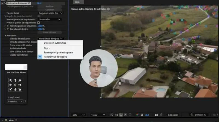Switch to the dron composition tab
Image resolution: width=219 pixels, height=122 pixels.
[x=78, y=2]
